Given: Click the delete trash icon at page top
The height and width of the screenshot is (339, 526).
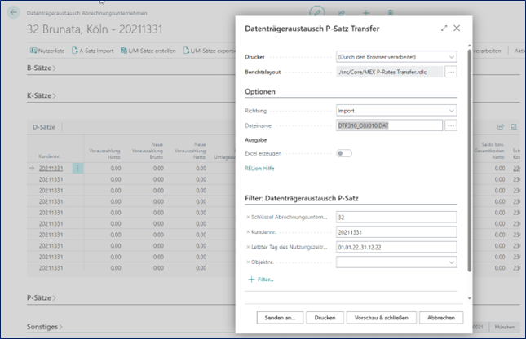Looking at the screenshot, I should (x=391, y=14).
